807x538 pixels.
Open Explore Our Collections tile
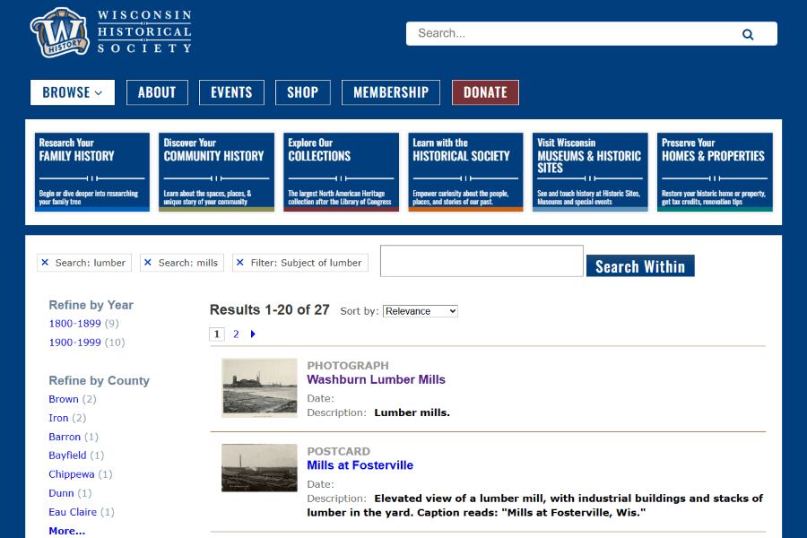pyautogui.click(x=341, y=172)
